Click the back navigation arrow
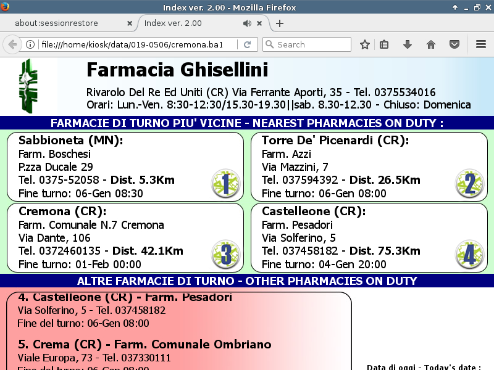 pos(12,44)
